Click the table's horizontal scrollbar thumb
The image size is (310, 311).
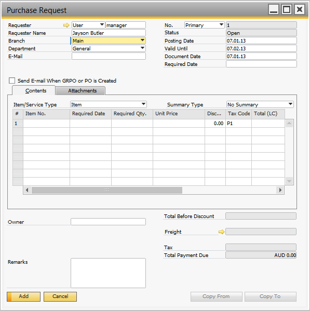click(x=106, y=190)
